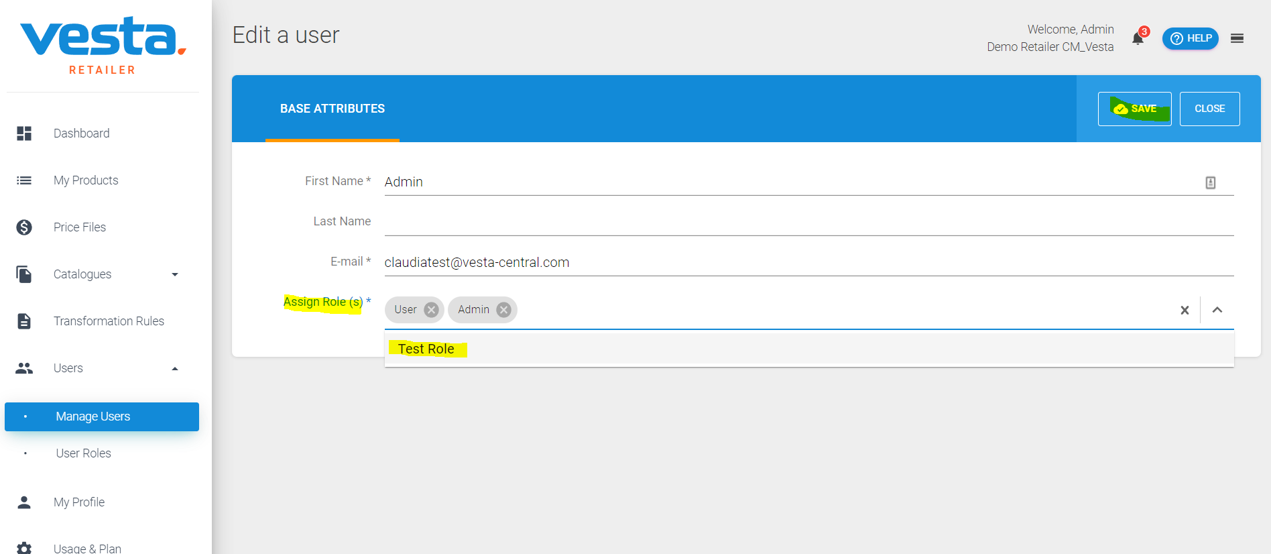Select Test Role from the dropdown list
The image size is (1271, 554).
[x=809, y=349]
